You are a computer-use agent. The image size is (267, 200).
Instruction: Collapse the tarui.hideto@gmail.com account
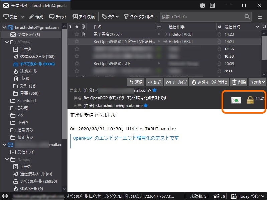pyautogui.click(x=4, y=27)
